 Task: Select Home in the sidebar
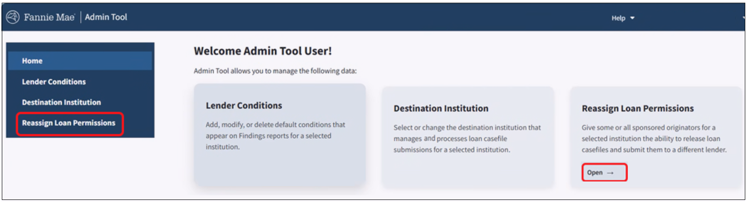pos(32,61)
